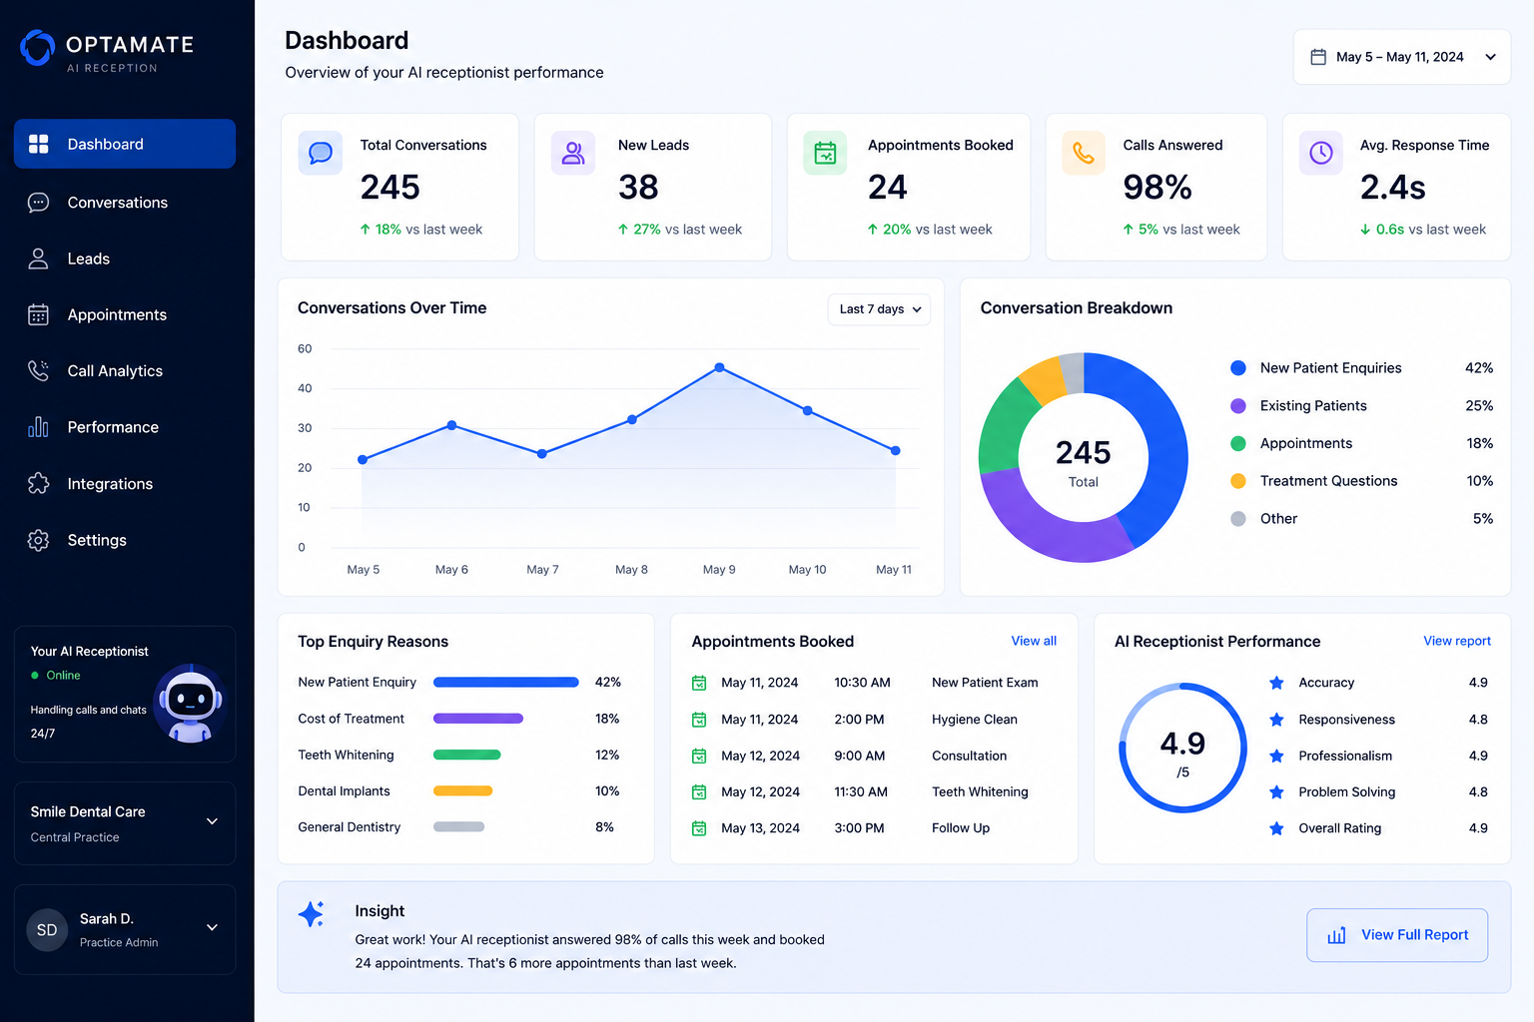
Task: Click the Insight sparkle icon
Action: pos(311,914)
